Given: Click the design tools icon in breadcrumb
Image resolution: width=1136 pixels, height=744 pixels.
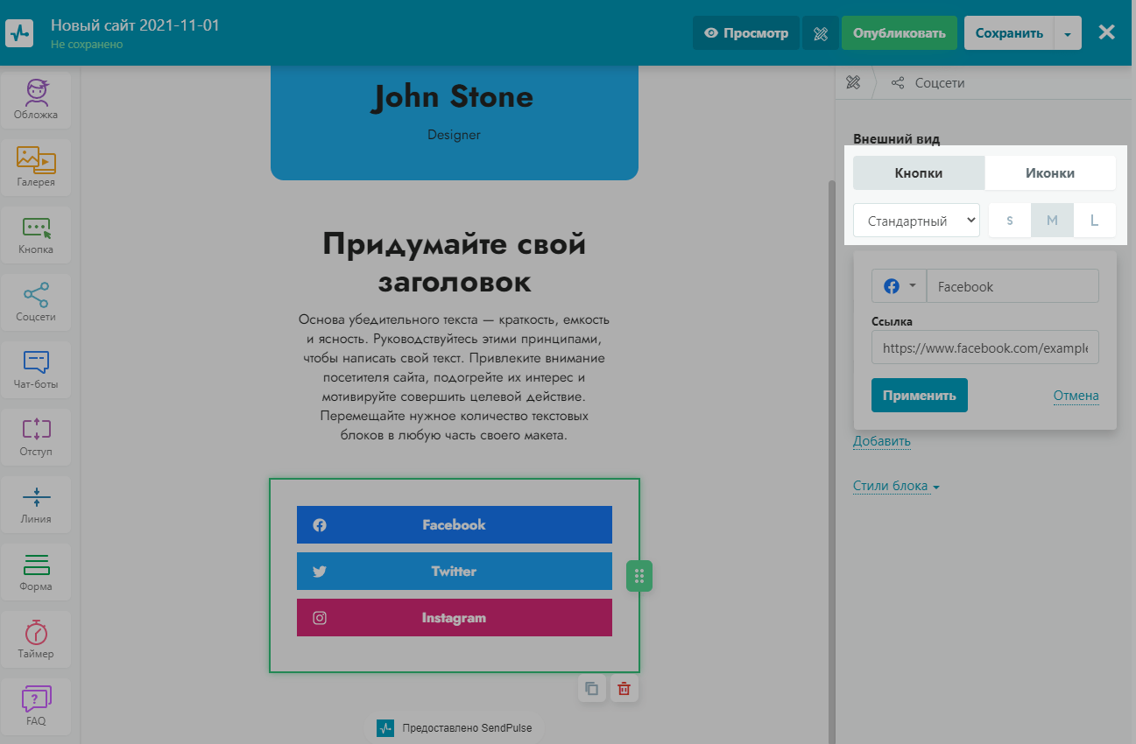Looking at the screenshot, I should (852, 83).
